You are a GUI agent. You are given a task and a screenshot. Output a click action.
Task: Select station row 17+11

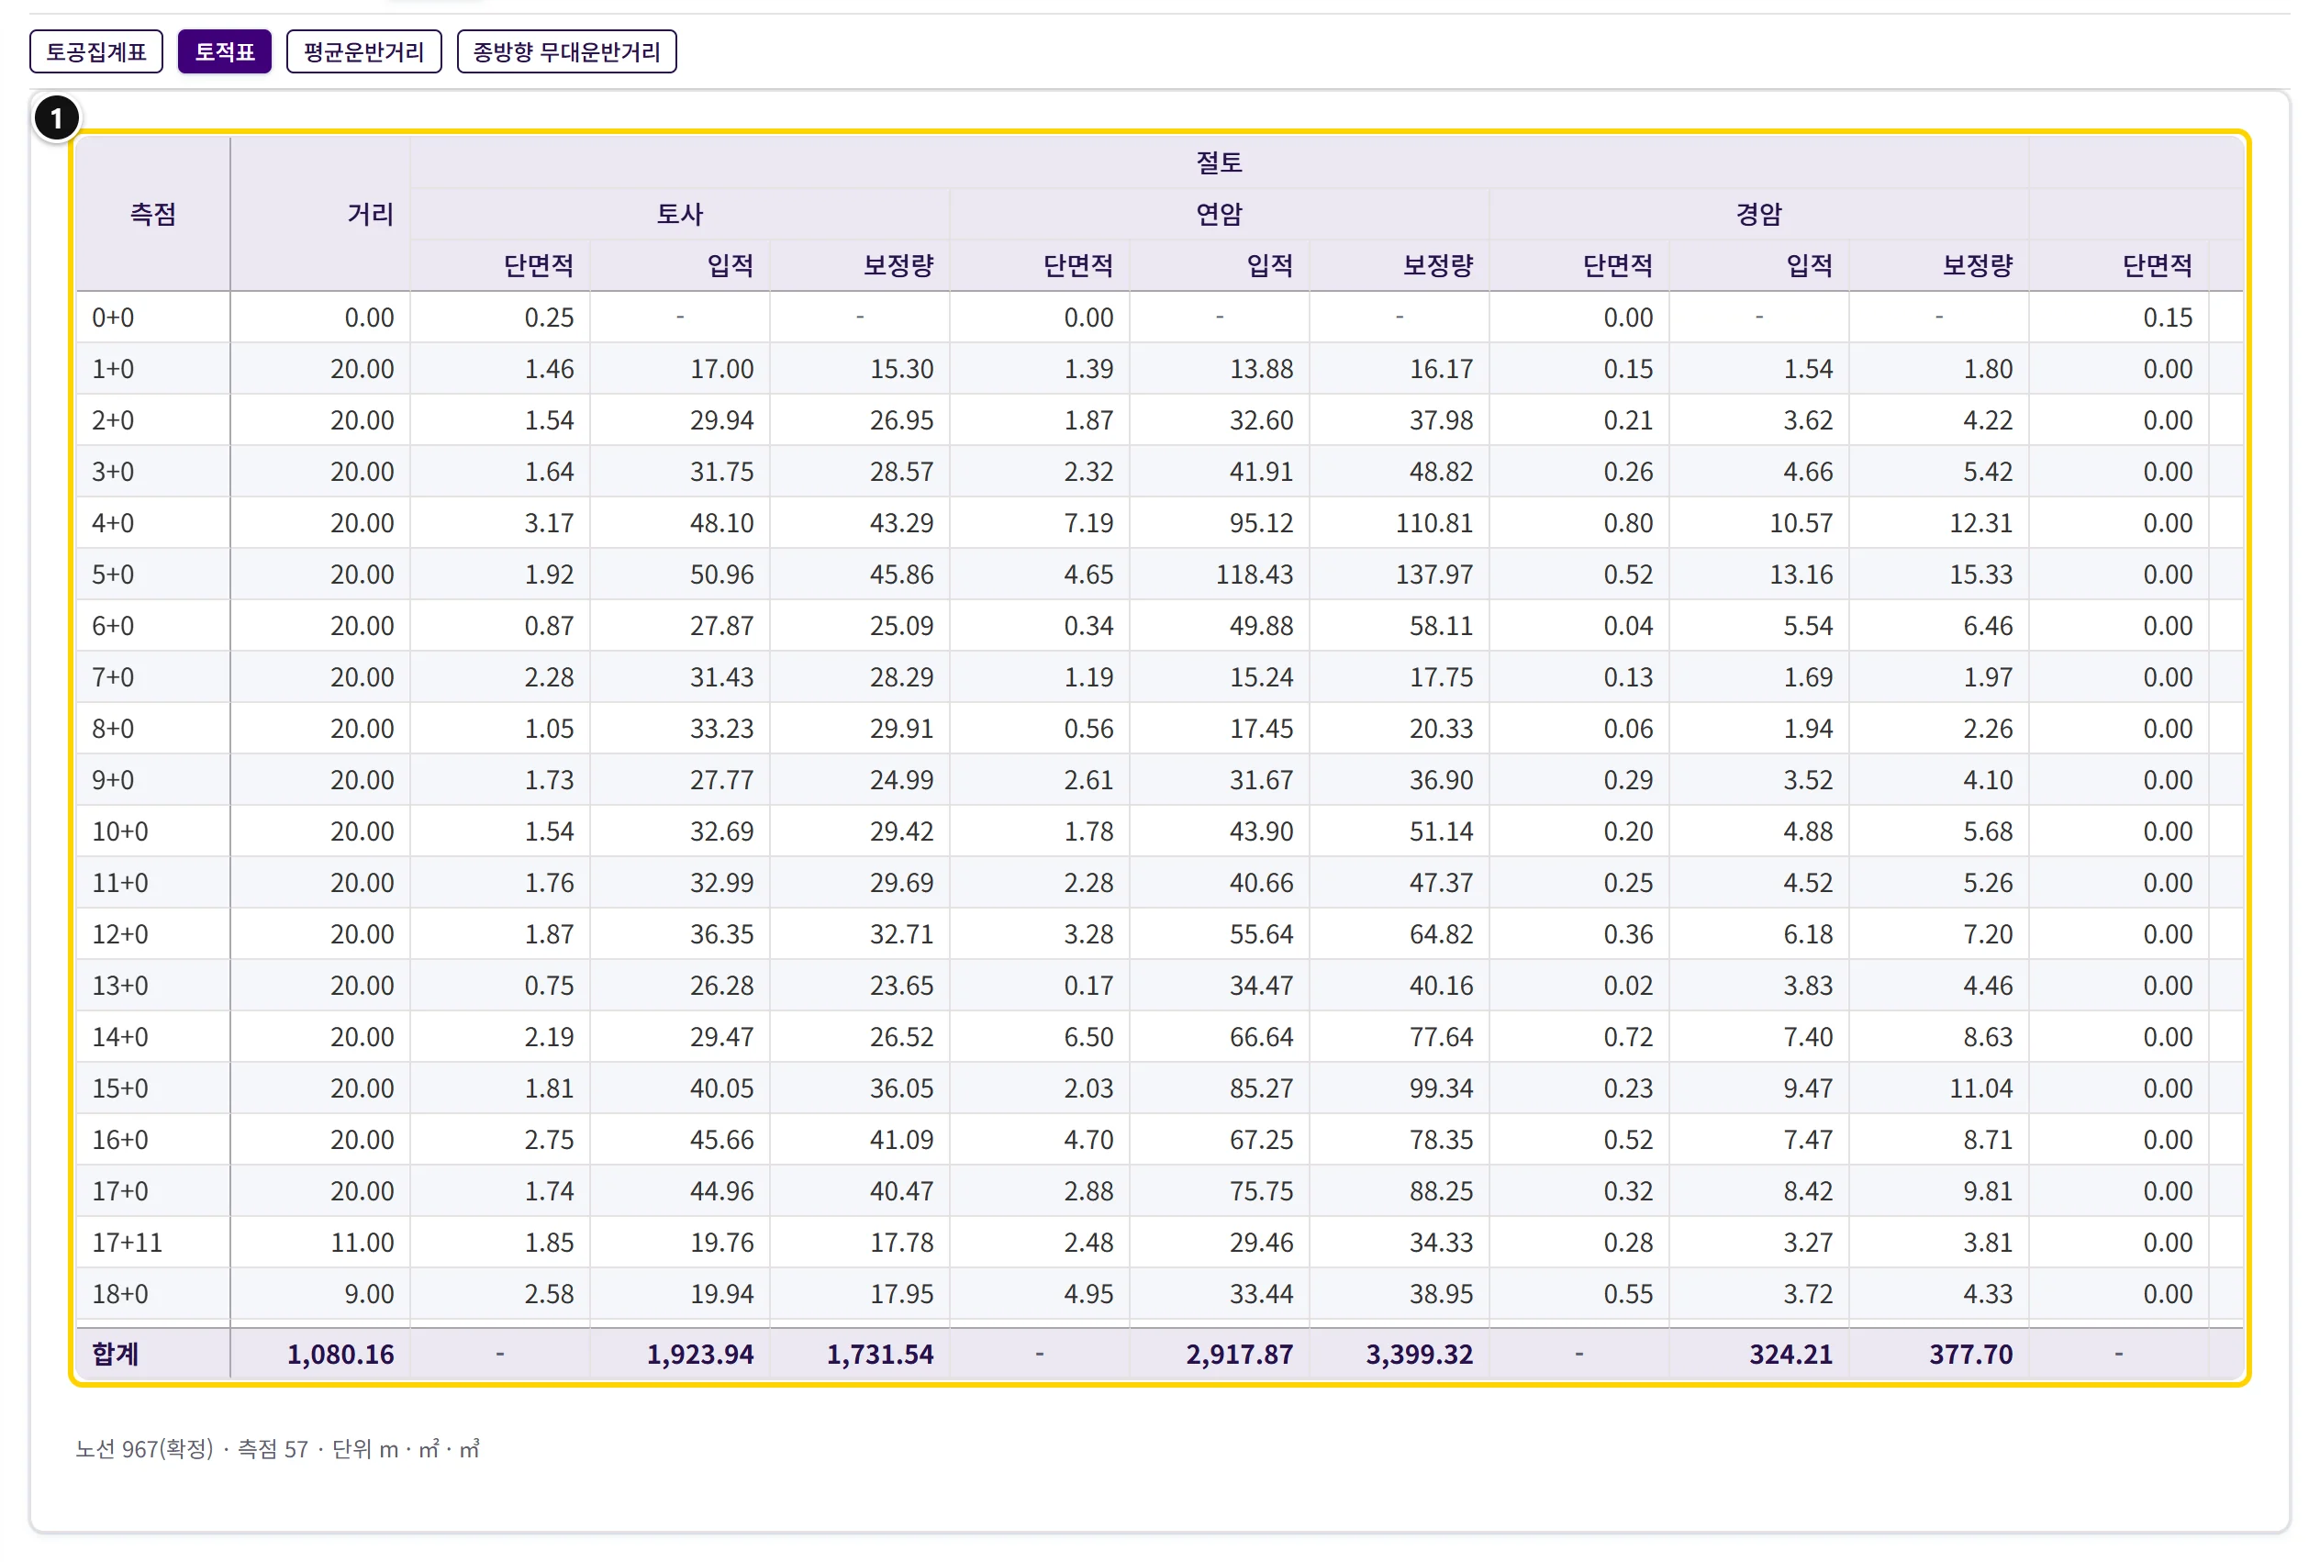pos(1159,1243)
